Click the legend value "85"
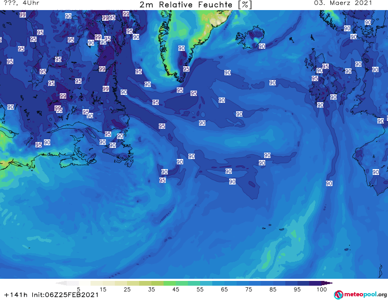 coord(273,289)
